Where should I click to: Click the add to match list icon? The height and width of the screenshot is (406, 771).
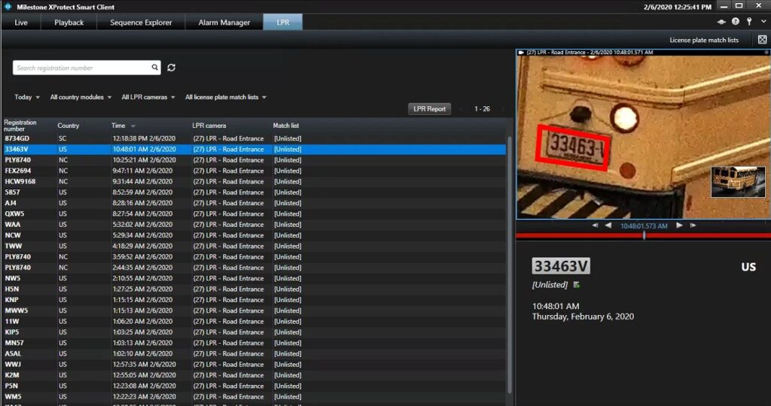(577, 285)
